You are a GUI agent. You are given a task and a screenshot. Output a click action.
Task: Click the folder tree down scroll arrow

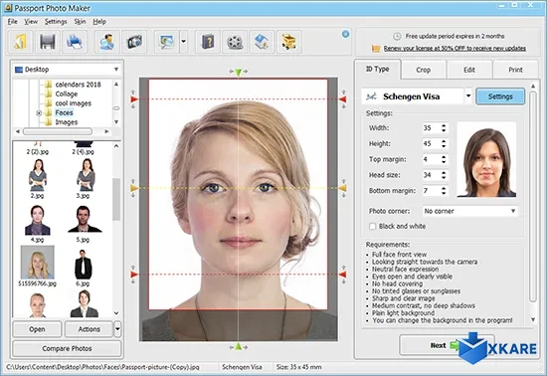click(116, 122)
